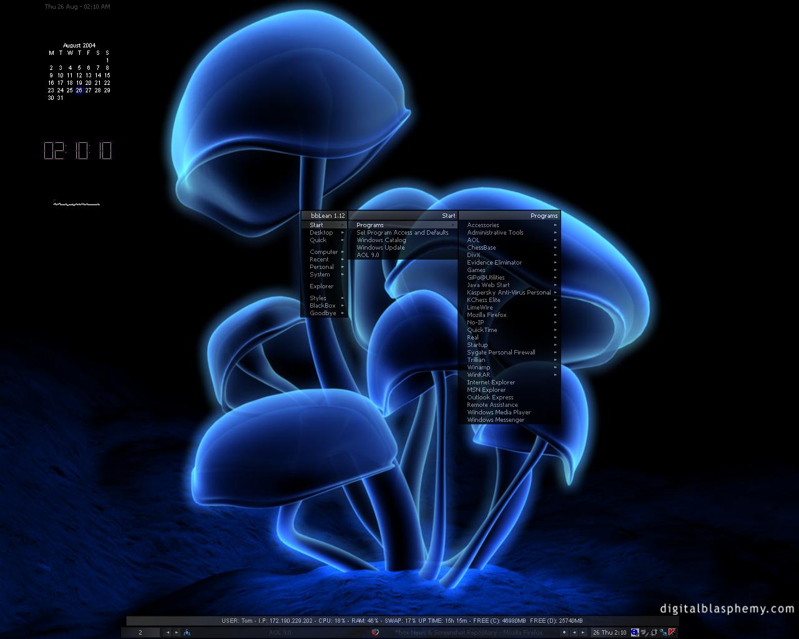Click the bbLean 1.12 menu title bar
Image resolution: width=799 pixels, height=639 pixels.
(x=325, y=216)
